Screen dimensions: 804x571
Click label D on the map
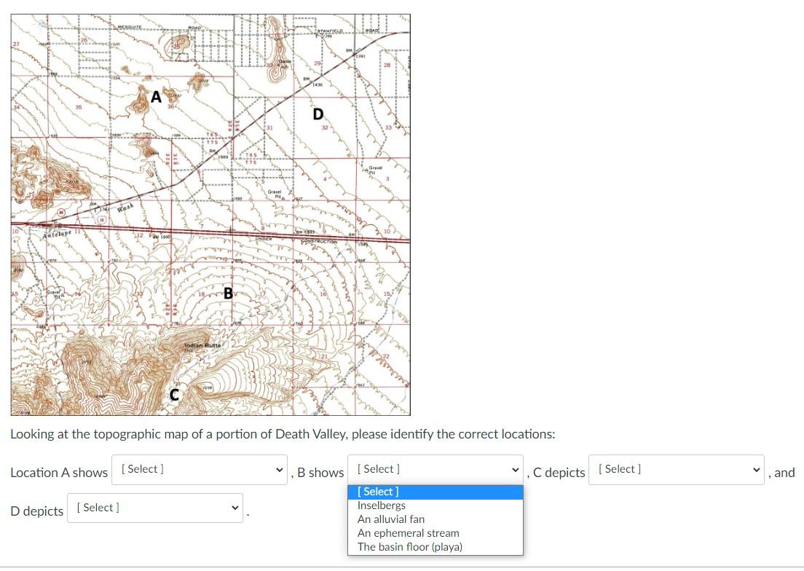tap(318, 114)
